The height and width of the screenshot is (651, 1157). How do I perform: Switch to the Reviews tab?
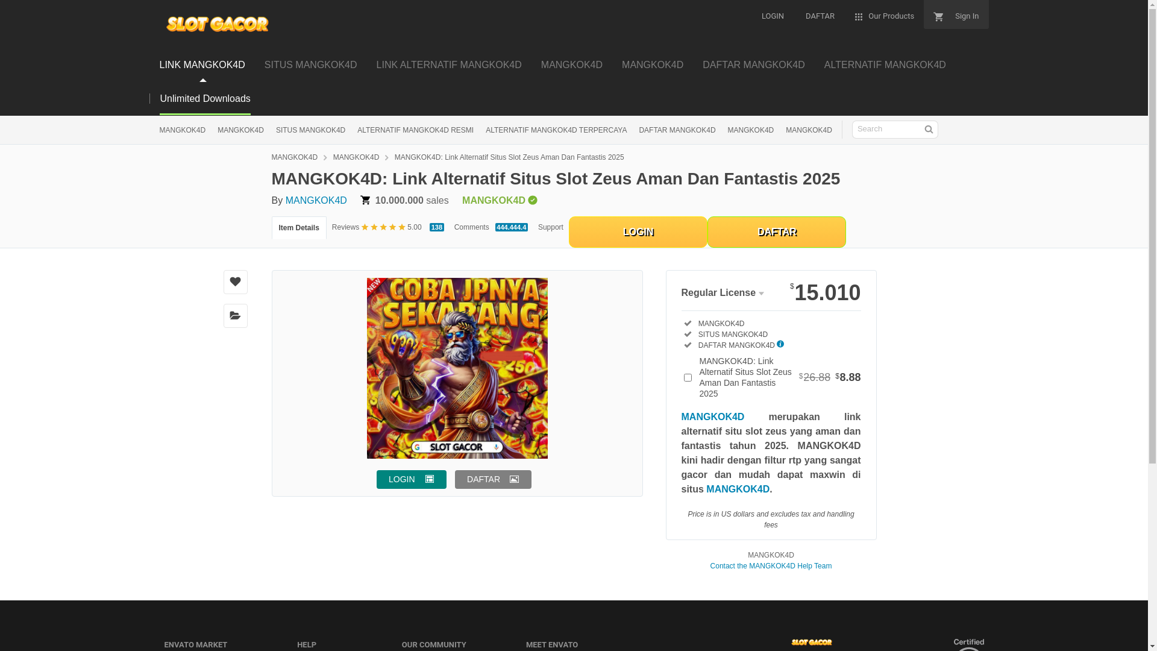[345, 227]
